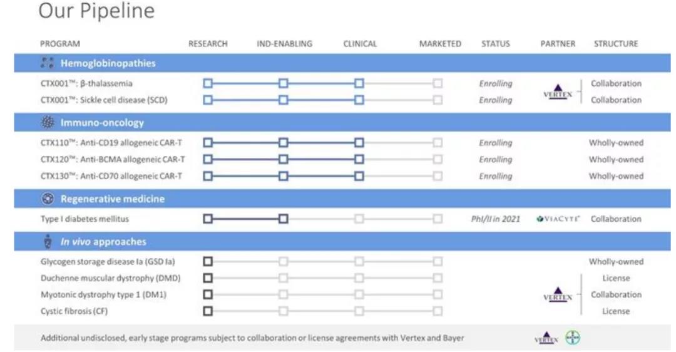
Task: Click the Duchenne muscular dystrophy program label
Action: 103,278
